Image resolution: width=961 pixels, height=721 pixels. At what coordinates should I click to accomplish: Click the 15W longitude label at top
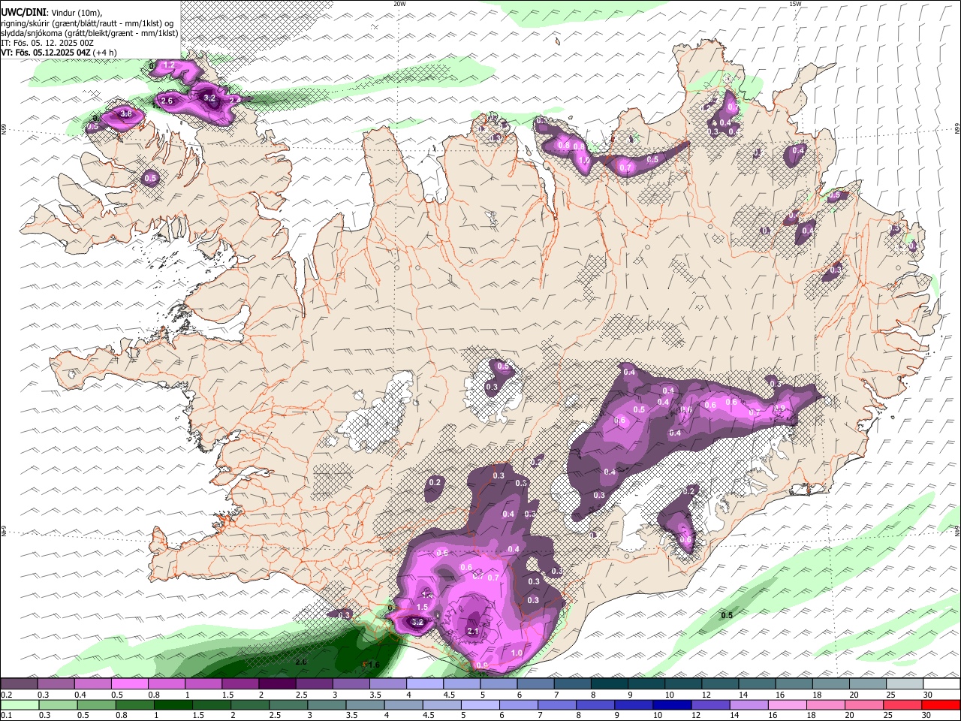click(794, 3)
